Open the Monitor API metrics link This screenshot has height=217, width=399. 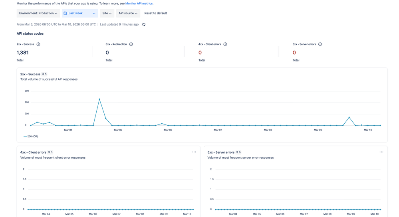click(139, 4)
